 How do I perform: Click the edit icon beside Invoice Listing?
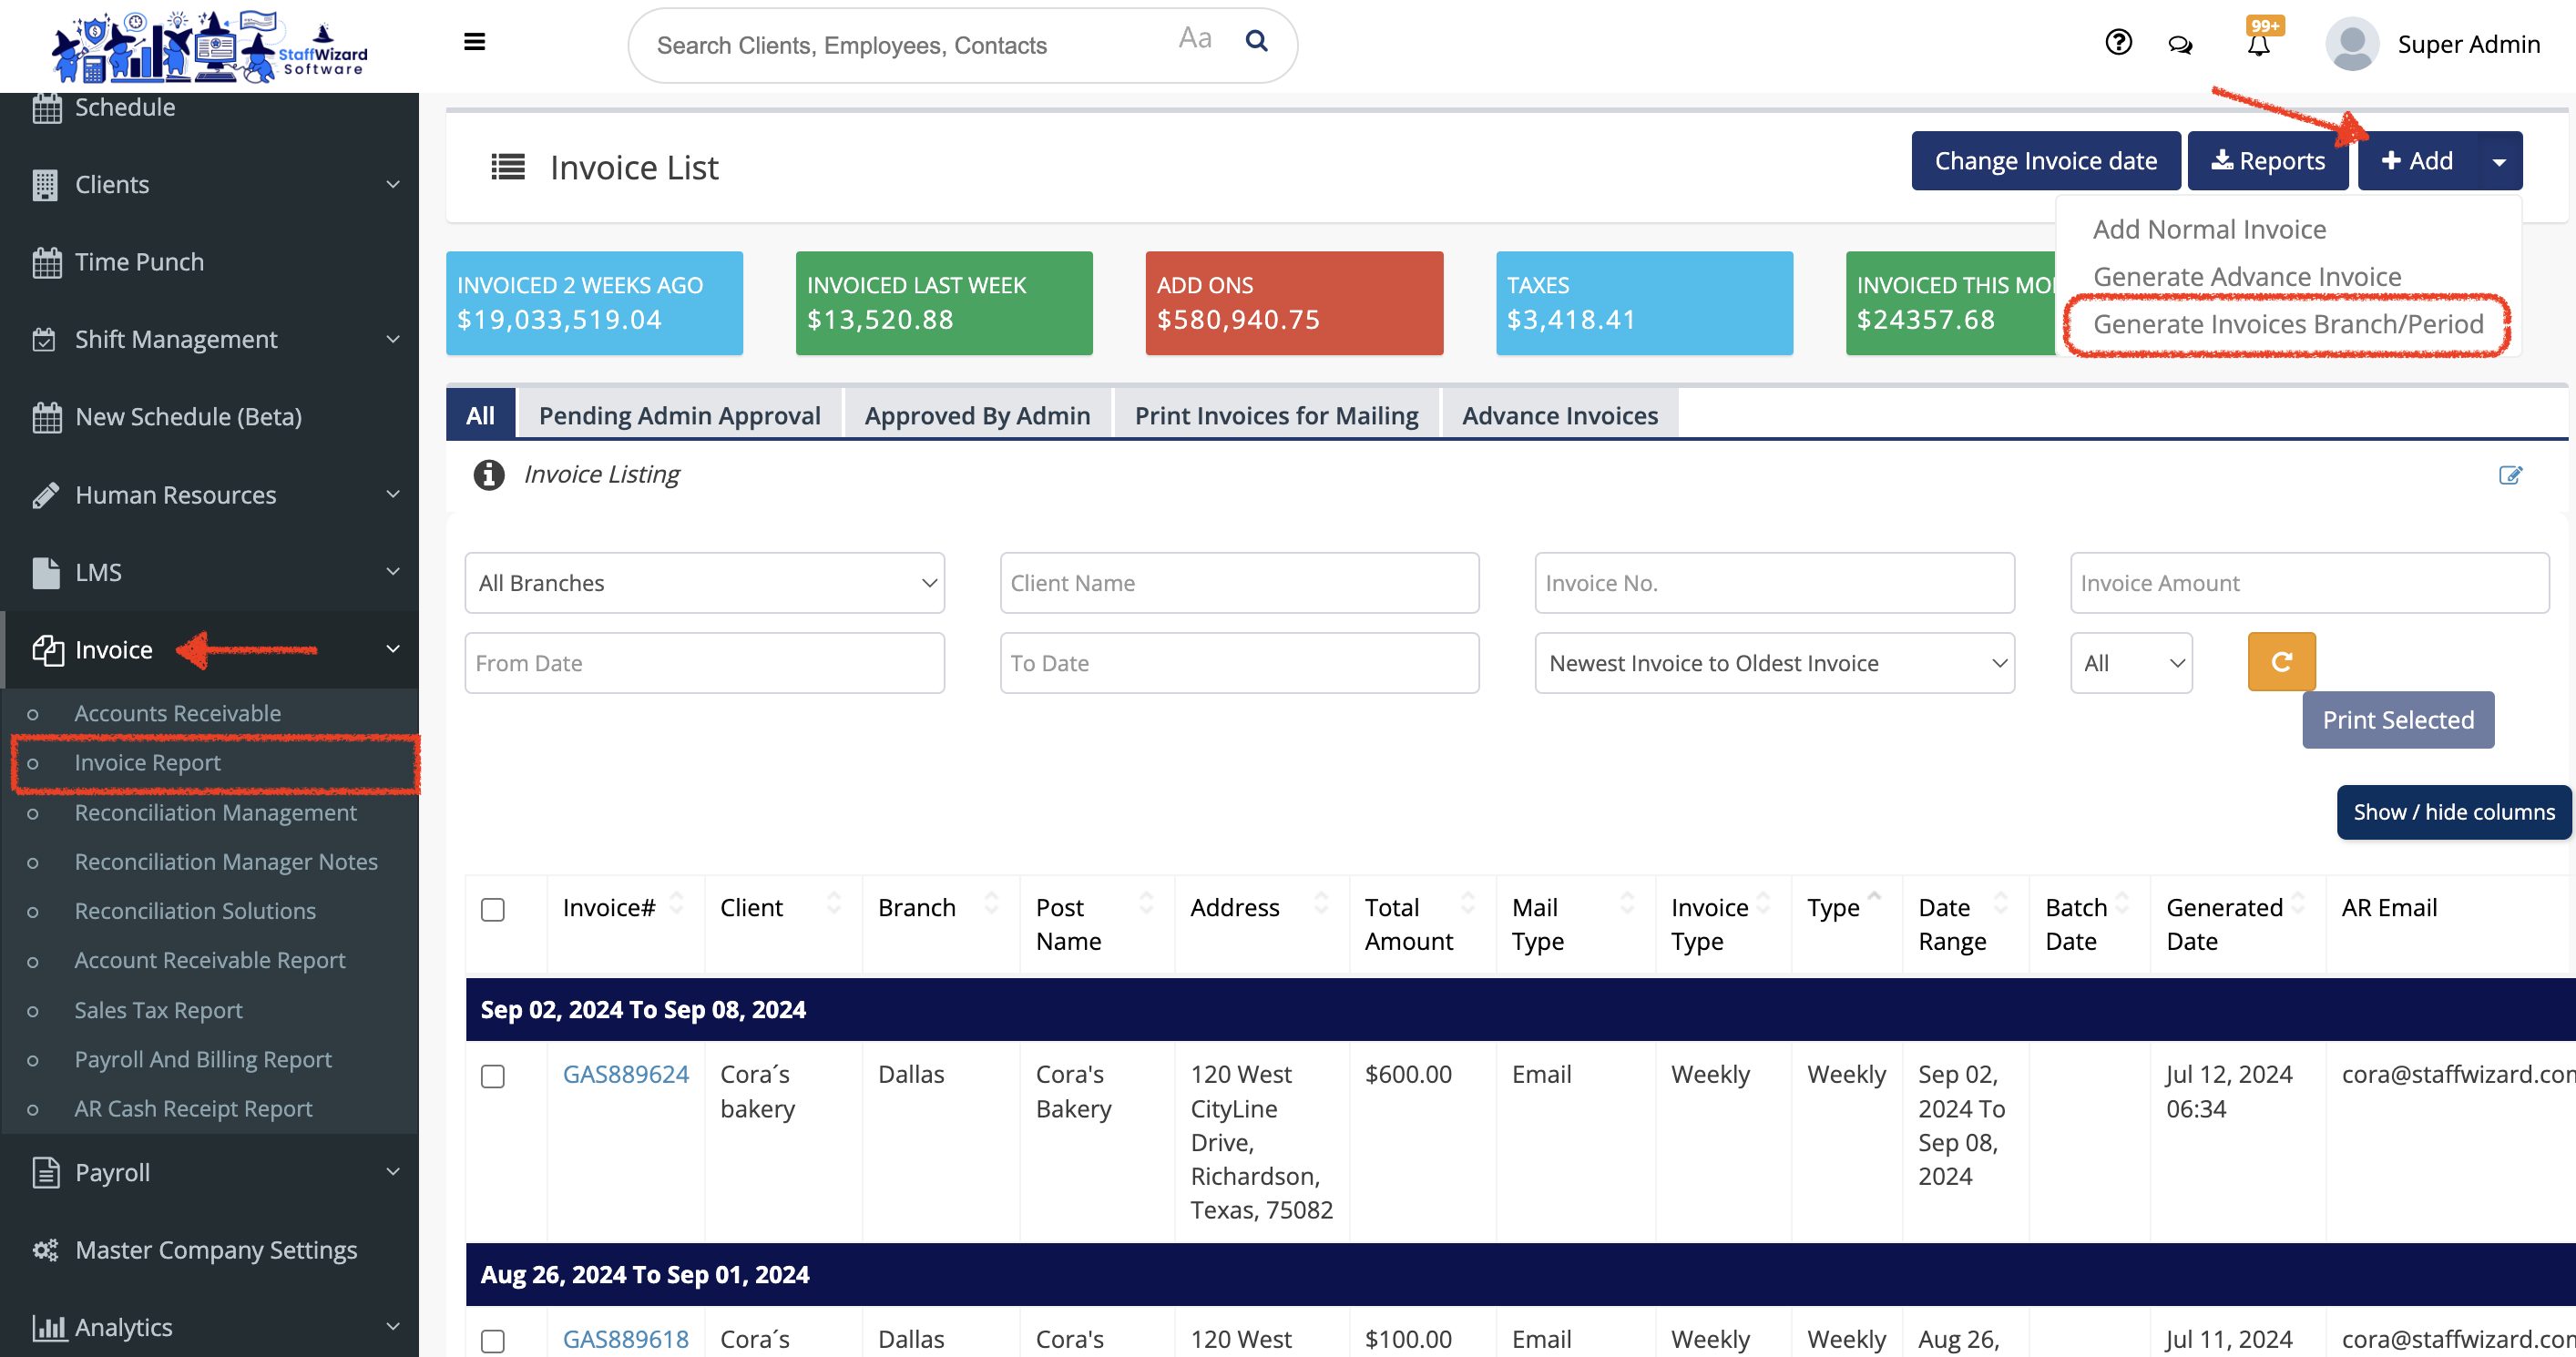[x=2510, y=475]
